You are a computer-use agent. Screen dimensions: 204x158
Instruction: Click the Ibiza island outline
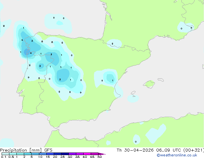(133, 93)
